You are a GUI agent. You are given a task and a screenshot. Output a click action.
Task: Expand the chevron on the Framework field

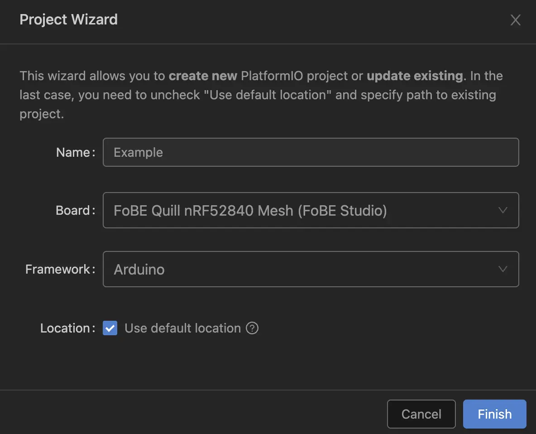(502, 269)
